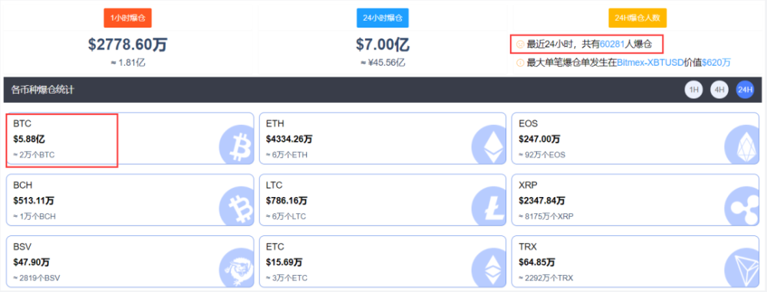Open the XRP $2347.84万 card

click(635, 200)
